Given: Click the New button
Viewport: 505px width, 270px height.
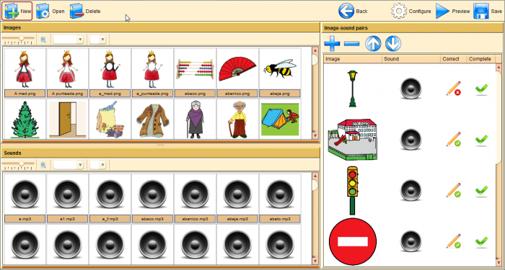Looking at the screenshot, I should pyautogui.click(x=17, y=12).
